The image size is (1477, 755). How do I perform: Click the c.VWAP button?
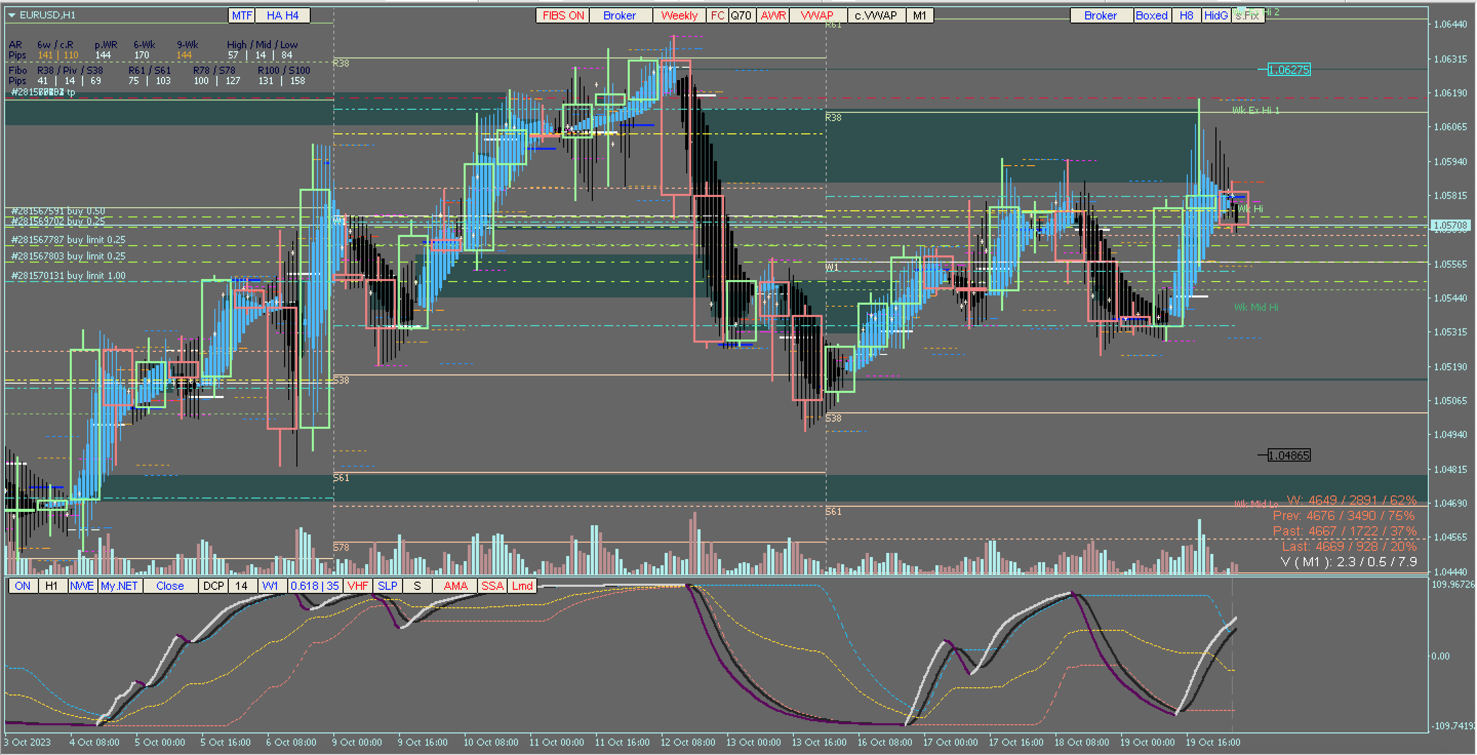(x=875, y=15)
